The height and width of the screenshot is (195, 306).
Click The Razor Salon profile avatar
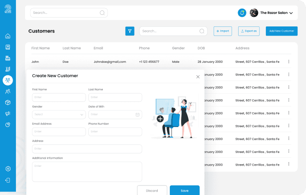pyautogui.click(x=254, y=13)
